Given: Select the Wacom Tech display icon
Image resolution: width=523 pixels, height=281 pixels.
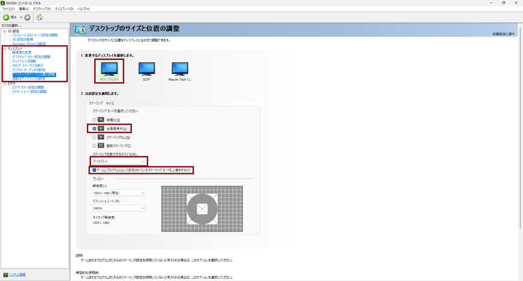Looking at the screenshot, I should pyautogui.click(x=179, y=68).
